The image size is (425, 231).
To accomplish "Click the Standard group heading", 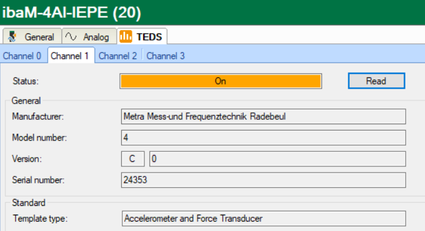I will pos(29,203).
